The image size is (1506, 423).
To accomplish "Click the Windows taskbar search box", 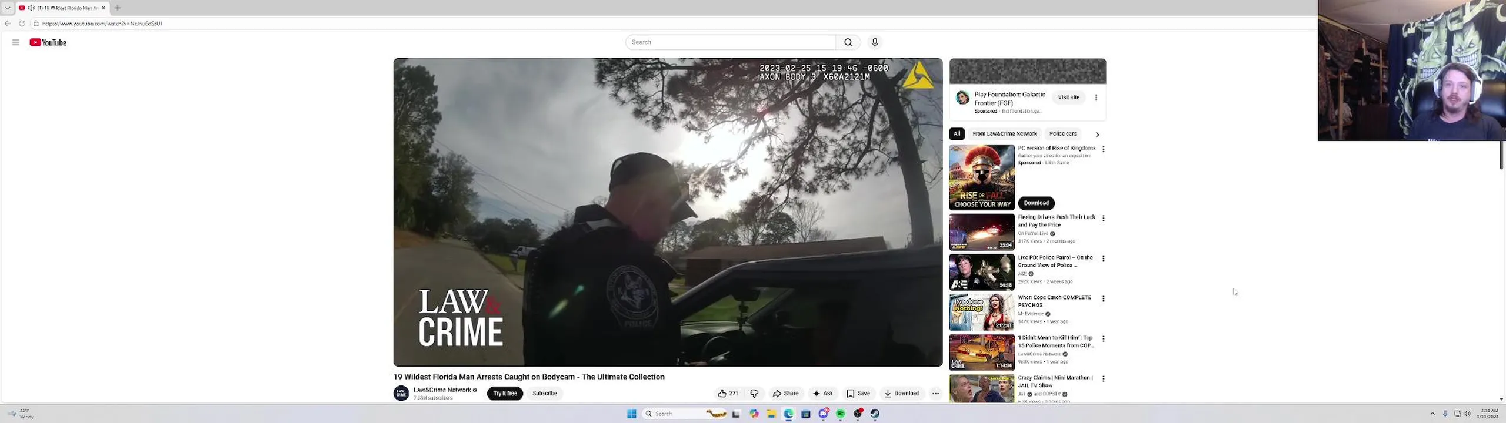I will coord(685,414).
